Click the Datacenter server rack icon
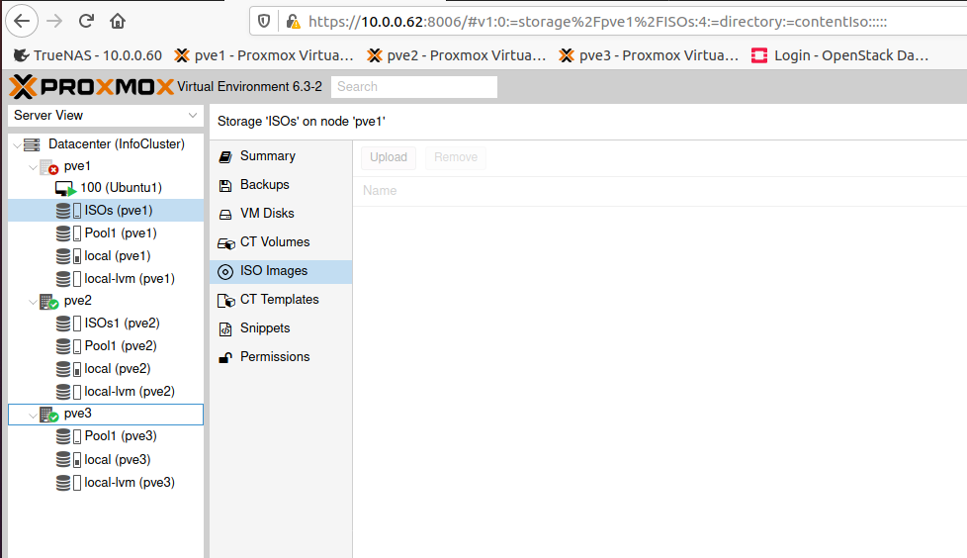Viewport: 967px width, 558px height. 32,144
